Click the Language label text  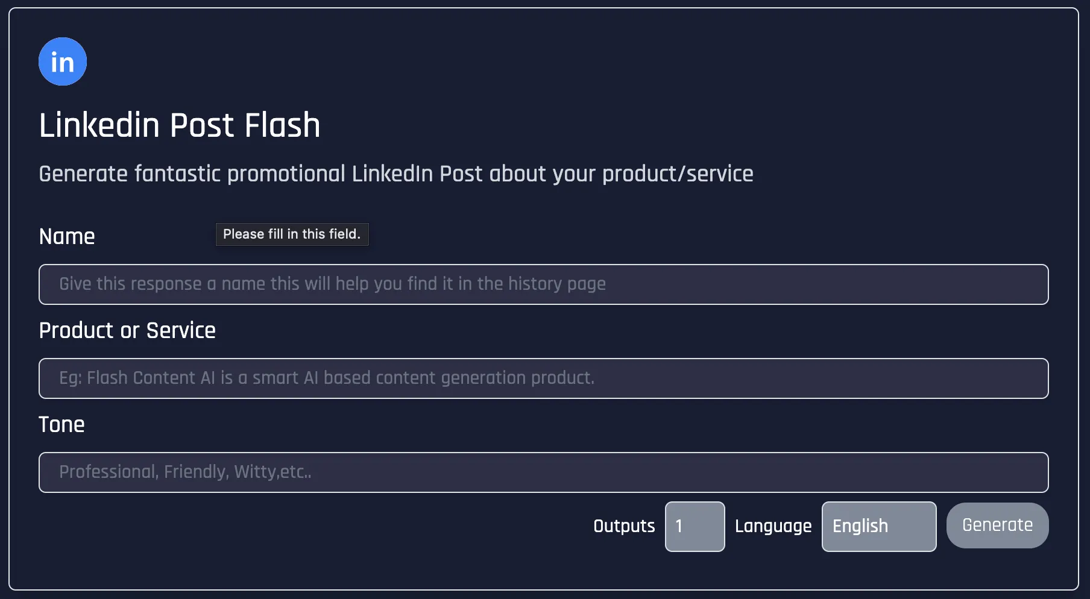click(773, 527)
